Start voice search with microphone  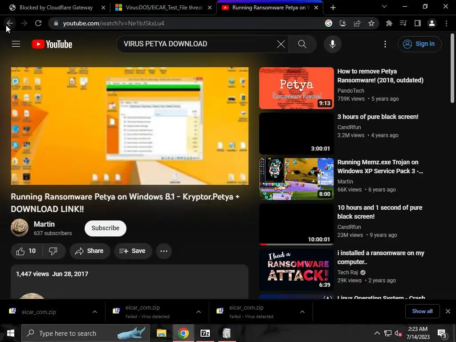point(332,44)
